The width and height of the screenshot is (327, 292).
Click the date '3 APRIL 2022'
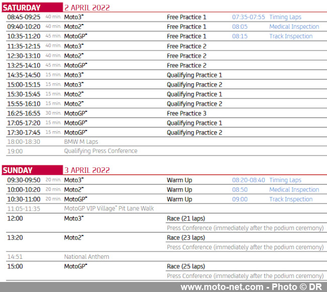(87, 170)
